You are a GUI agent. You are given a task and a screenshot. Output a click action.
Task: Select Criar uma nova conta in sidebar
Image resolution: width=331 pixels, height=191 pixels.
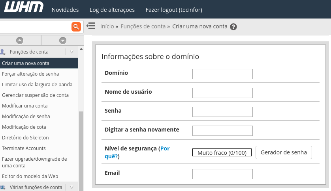click(39, 63)
